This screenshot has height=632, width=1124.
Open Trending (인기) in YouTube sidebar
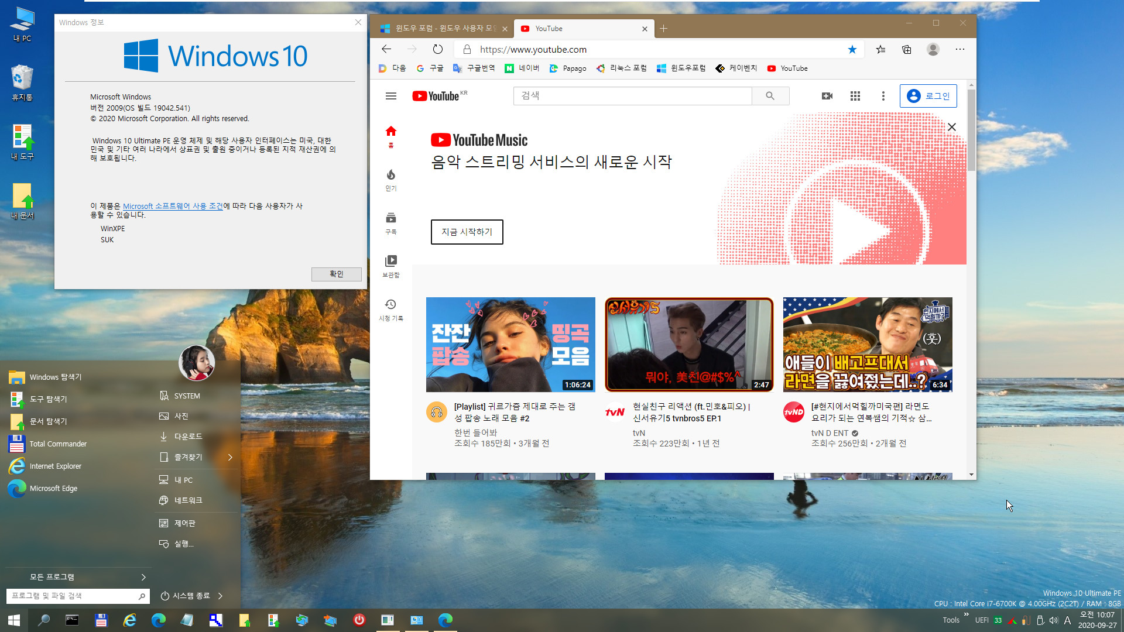pos(391,180)
